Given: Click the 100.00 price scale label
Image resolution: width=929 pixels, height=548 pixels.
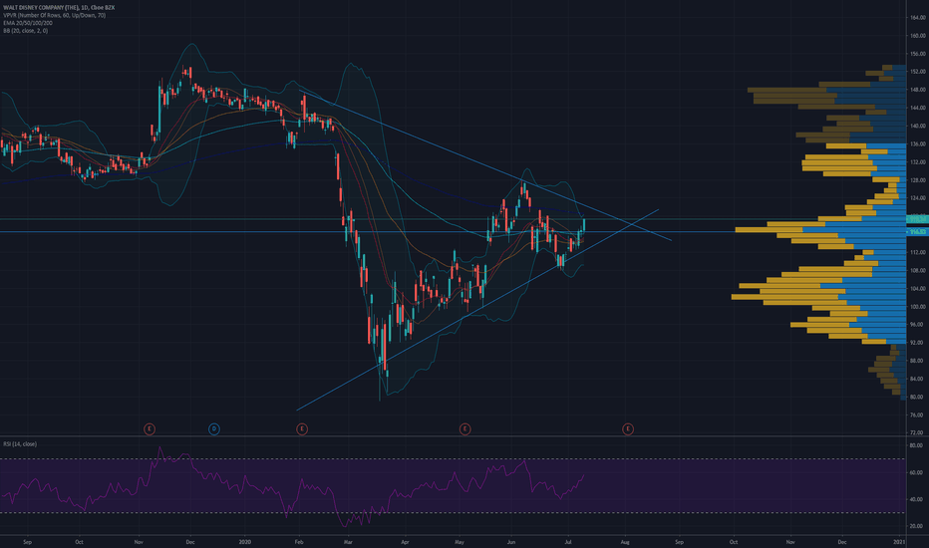Looking at the screenshot, I should tap(918, 307).
